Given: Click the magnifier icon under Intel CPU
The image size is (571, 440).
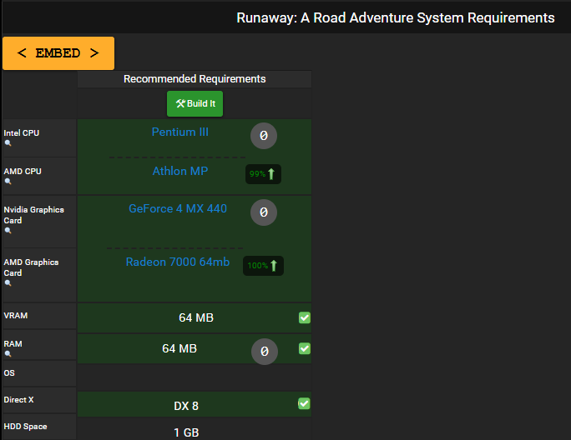Looking at the screenshot, I should 8,143.
